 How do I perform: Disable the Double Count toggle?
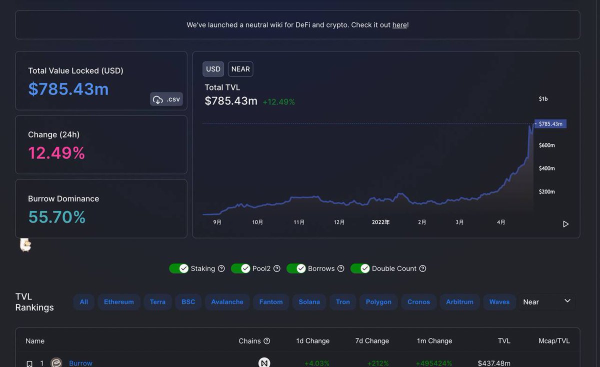point(360,268)
